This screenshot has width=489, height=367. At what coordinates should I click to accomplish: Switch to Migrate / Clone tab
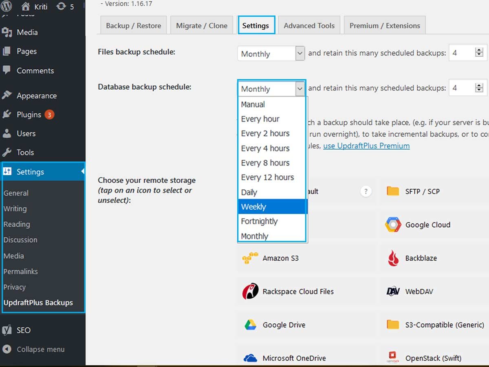pos(202,25)
